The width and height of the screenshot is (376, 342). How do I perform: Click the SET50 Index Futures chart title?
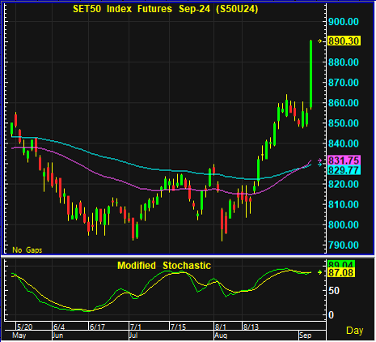[166, 9]
